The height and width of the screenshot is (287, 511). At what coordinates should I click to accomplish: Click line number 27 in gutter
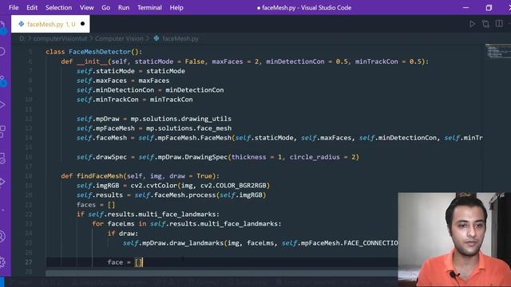pyautogui.click(x=29, y=262)
